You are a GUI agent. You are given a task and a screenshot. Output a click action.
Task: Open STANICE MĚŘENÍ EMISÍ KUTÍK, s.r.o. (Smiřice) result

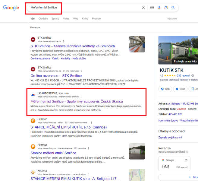coord(69,127)
